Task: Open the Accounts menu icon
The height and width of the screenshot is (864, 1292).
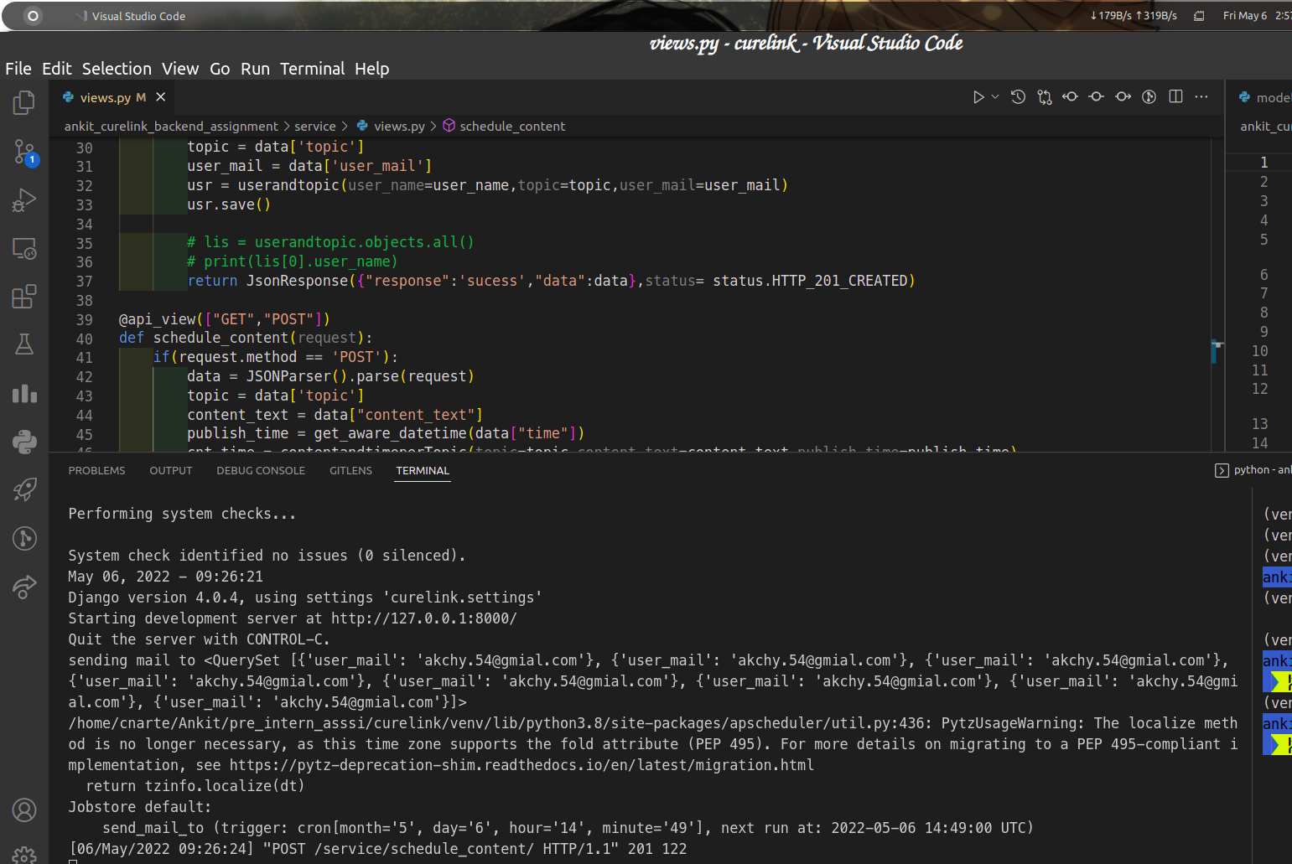Action: tap(24, 810)
